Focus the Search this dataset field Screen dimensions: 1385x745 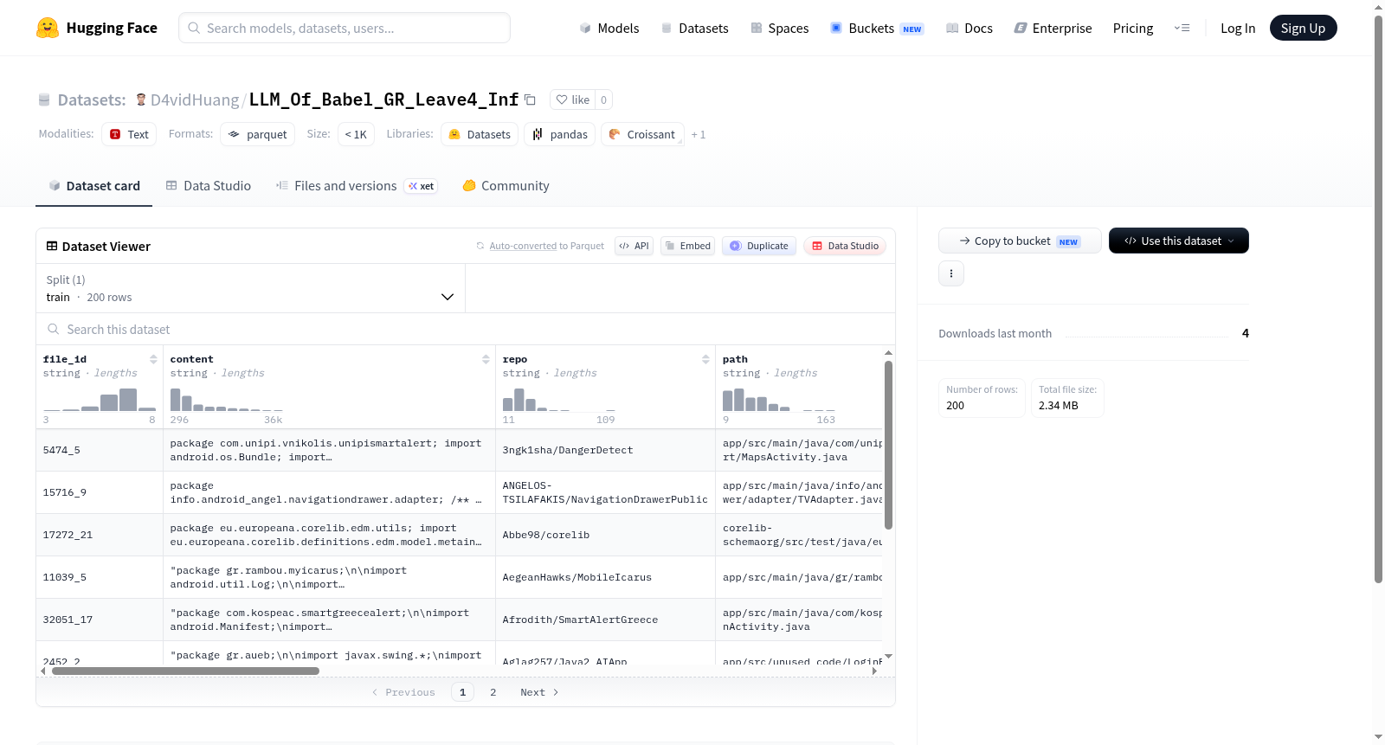(x=466, y=329)
